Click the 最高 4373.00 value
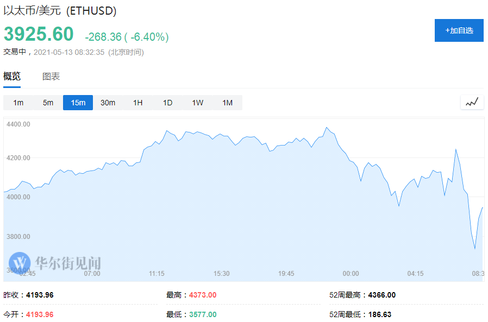 pyautogui.click(x=203, y=295)
